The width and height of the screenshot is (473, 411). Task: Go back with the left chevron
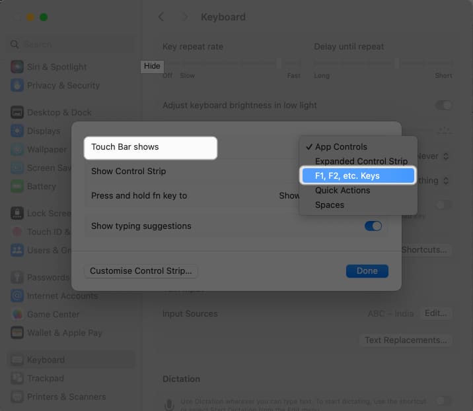pyautogui.click(x=161, y=17)
